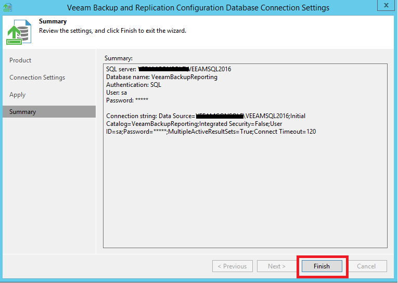The image size is (398, 283).
Task: Click the bold Summary heading in header
Action: tap(53, 22)
